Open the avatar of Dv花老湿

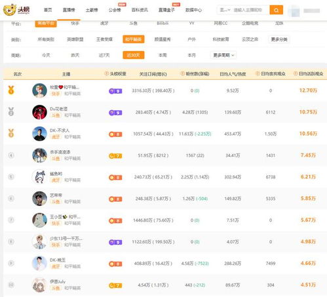click(x=39, y=112)
